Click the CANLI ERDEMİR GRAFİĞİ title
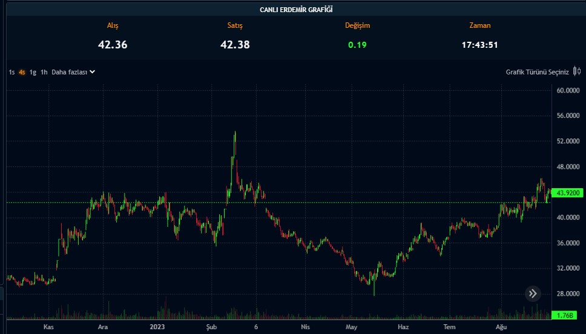This screenshot has width=586, height=334. tap(296, 10)
